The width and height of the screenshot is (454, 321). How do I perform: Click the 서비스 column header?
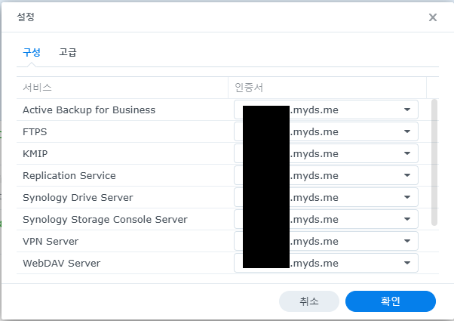tap(122, 88)
